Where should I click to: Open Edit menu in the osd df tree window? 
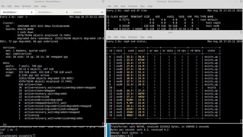(116, 6)
